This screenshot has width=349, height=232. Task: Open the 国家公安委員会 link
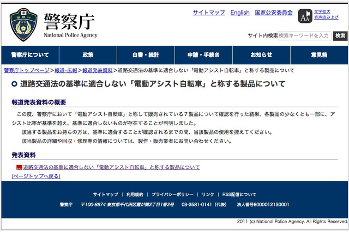274,13
